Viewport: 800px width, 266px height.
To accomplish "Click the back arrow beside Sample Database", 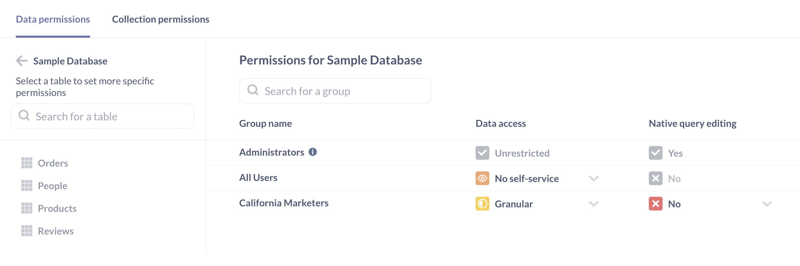I will coord(22,61).
